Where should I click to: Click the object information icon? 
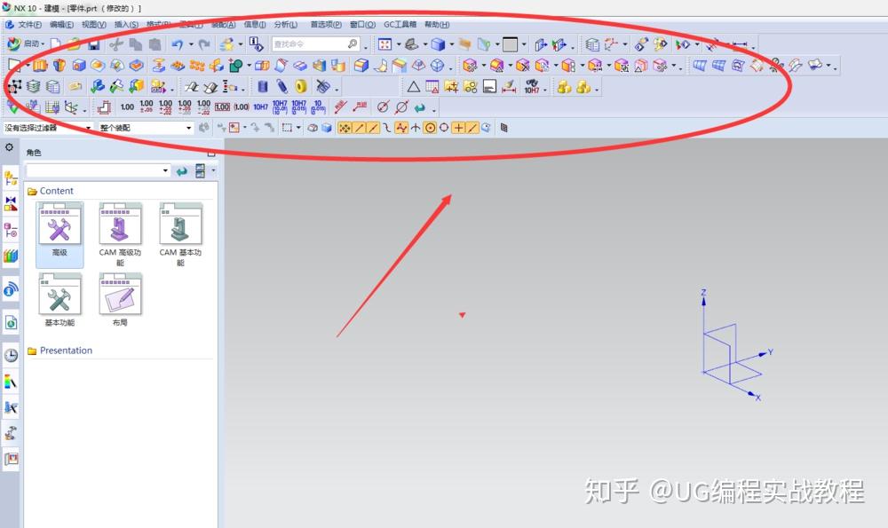256,44
